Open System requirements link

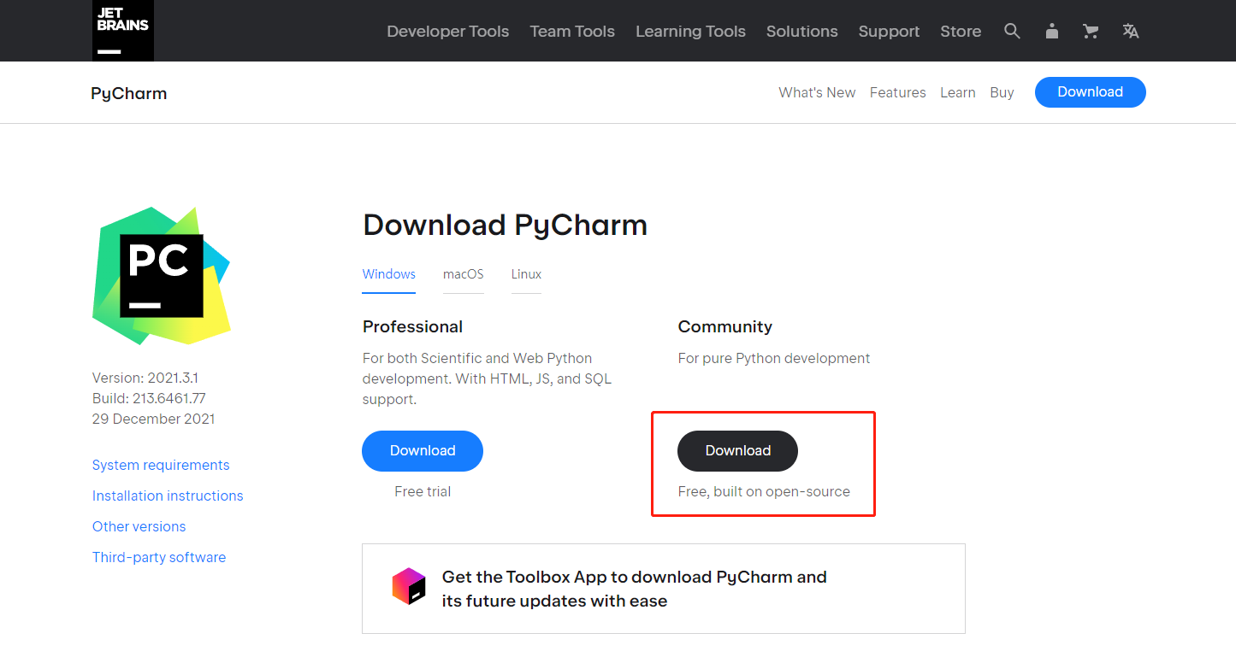click(161, 465)
